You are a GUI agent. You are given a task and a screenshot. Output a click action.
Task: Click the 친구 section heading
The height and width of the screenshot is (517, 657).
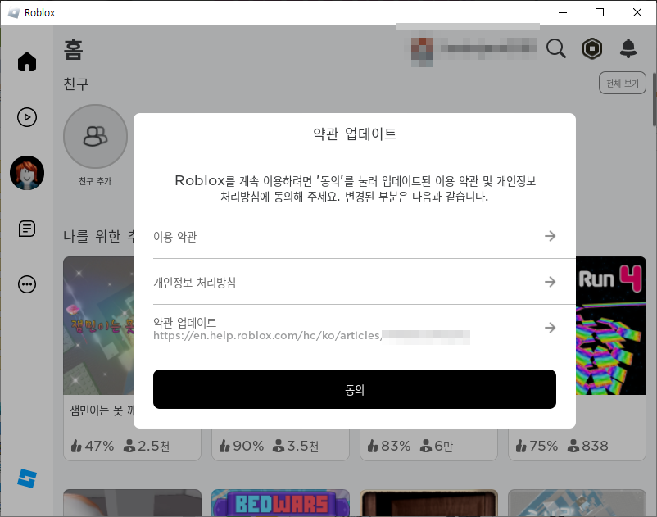76,84
